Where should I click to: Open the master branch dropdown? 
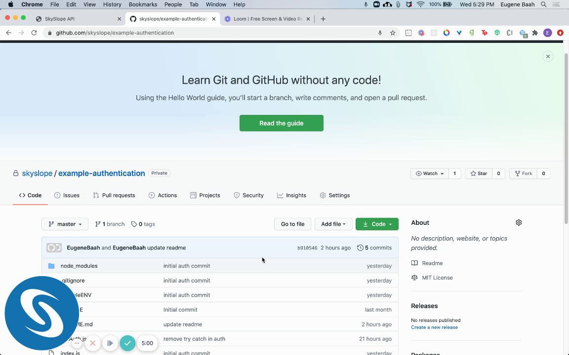(65, 224)
